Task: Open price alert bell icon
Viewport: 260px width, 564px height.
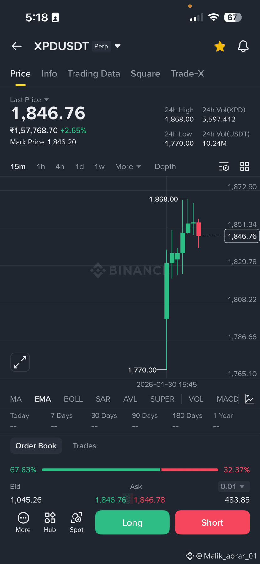Action: (243, 46)
